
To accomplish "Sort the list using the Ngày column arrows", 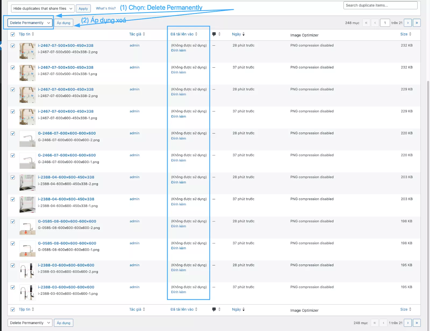I will click(243, 34).
